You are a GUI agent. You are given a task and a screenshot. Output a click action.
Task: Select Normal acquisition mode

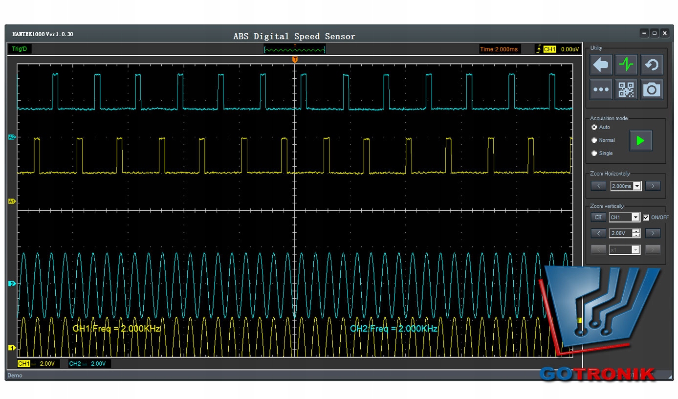pos(594,140)
